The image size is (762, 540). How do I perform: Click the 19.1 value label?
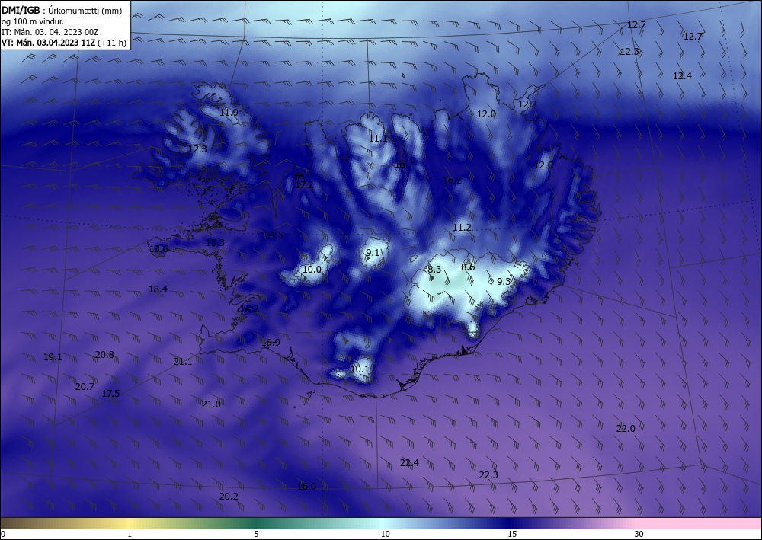click(x=53, y=357)
